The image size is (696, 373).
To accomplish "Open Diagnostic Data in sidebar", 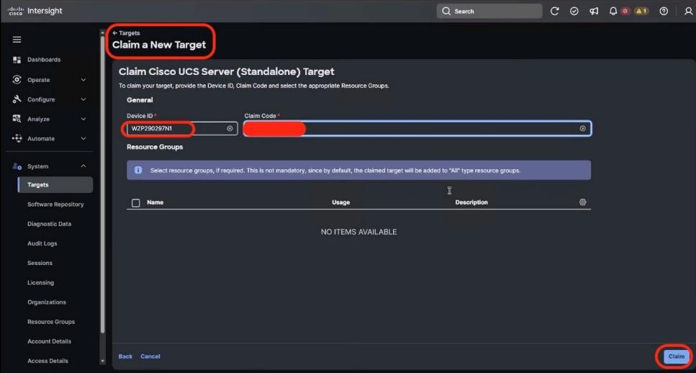I will point(49,224).
